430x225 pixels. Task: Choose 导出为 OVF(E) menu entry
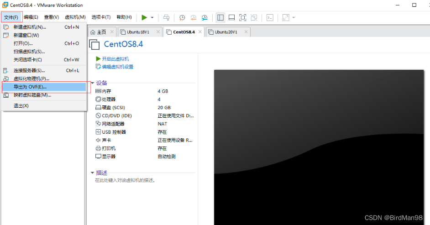44,87
